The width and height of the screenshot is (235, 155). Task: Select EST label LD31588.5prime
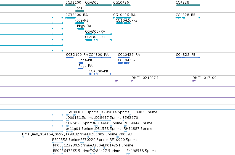click(107, 129)
